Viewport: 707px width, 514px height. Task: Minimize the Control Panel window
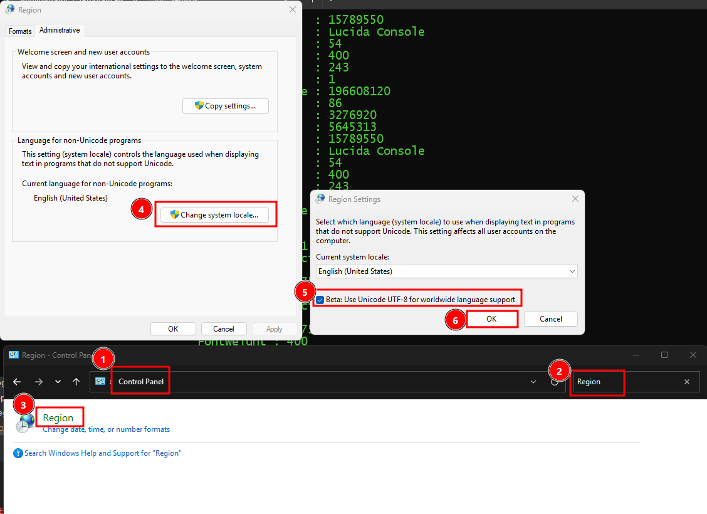(636, 355)
